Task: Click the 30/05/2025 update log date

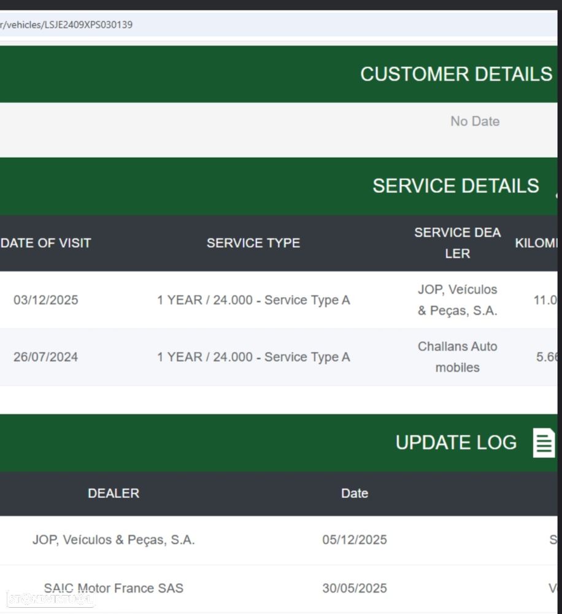Action: click(x=354, y=588)
